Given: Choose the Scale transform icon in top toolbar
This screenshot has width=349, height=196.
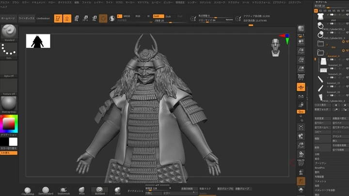Looking at the screenshot, I should [x=85, y=18].
